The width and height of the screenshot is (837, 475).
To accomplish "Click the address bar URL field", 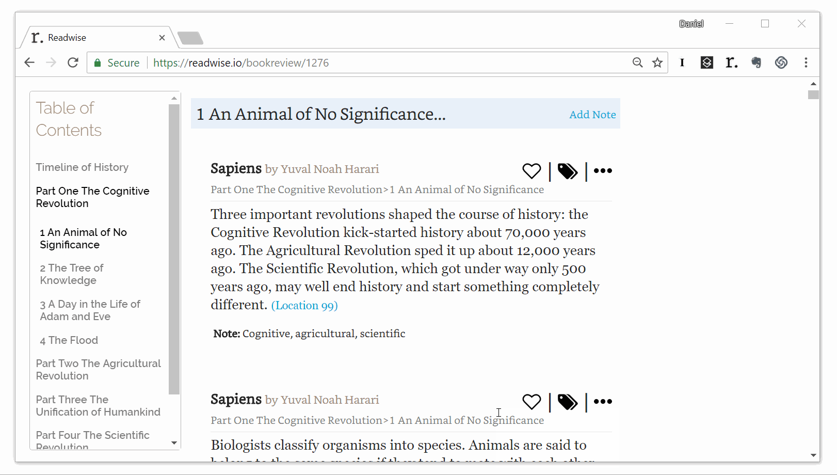I will click(x=390, y=62).
